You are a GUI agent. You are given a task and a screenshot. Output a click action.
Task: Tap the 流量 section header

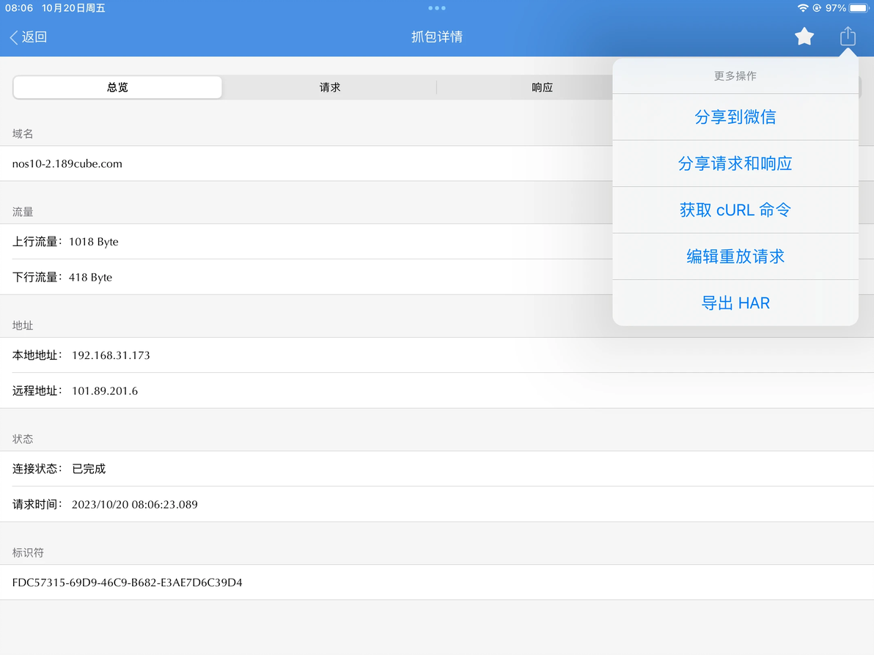(23, 212)
